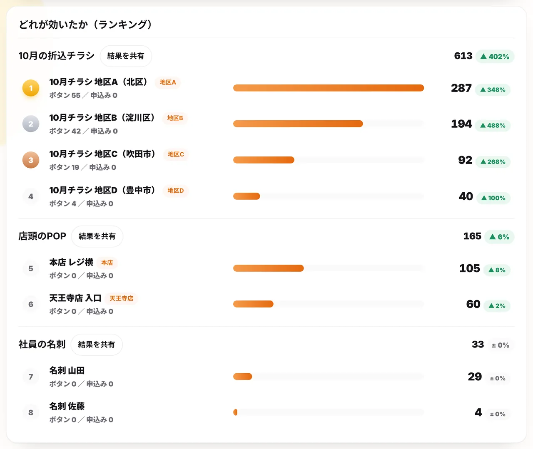The image size is (533, 449).
Task: Click the ▲100% growth badge
Action: click(493, 198)
